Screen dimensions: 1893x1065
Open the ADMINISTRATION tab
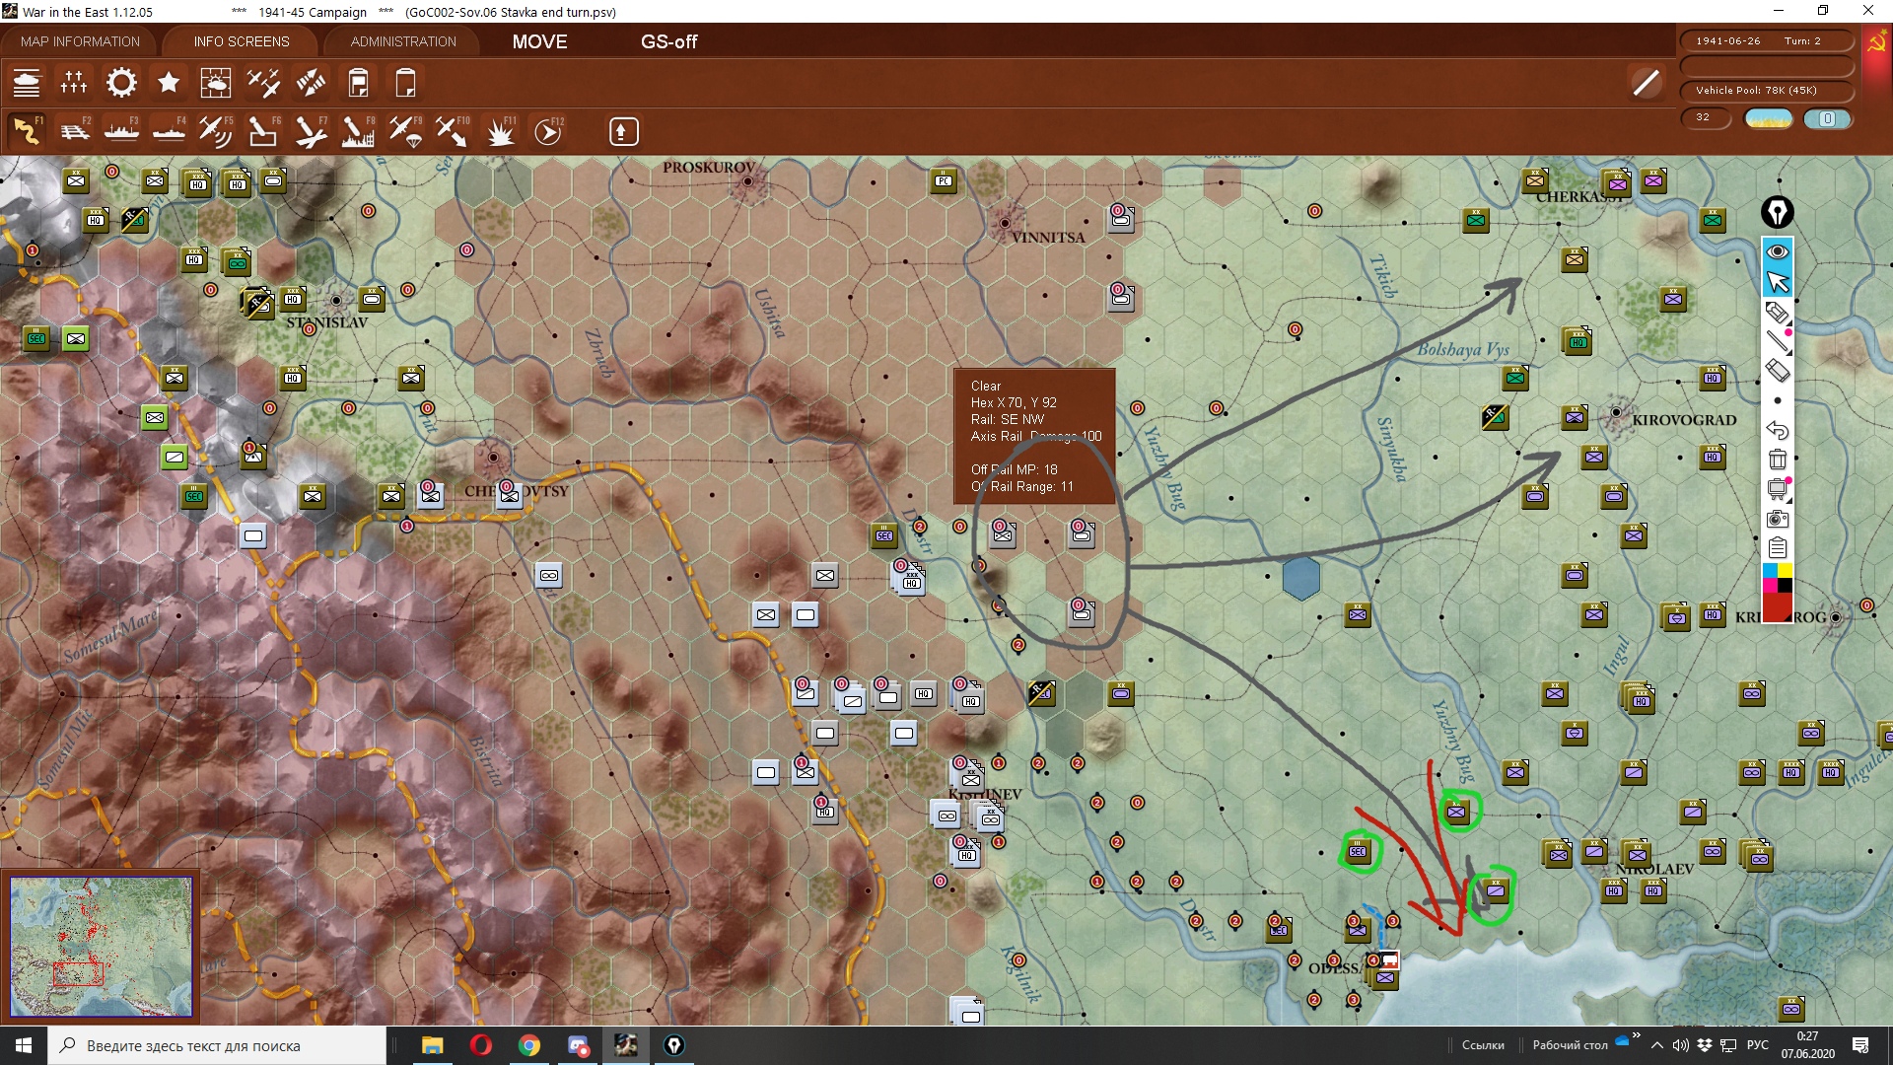(403, 41)
